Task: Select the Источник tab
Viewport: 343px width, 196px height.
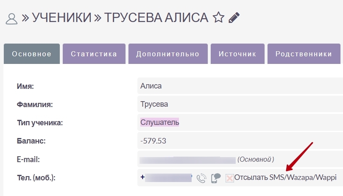Action: 237,54
